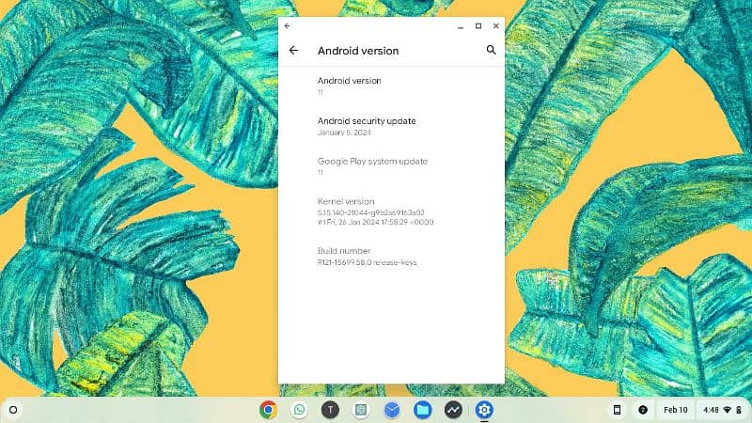Open the Files app from the shelf

click(423, 410)
